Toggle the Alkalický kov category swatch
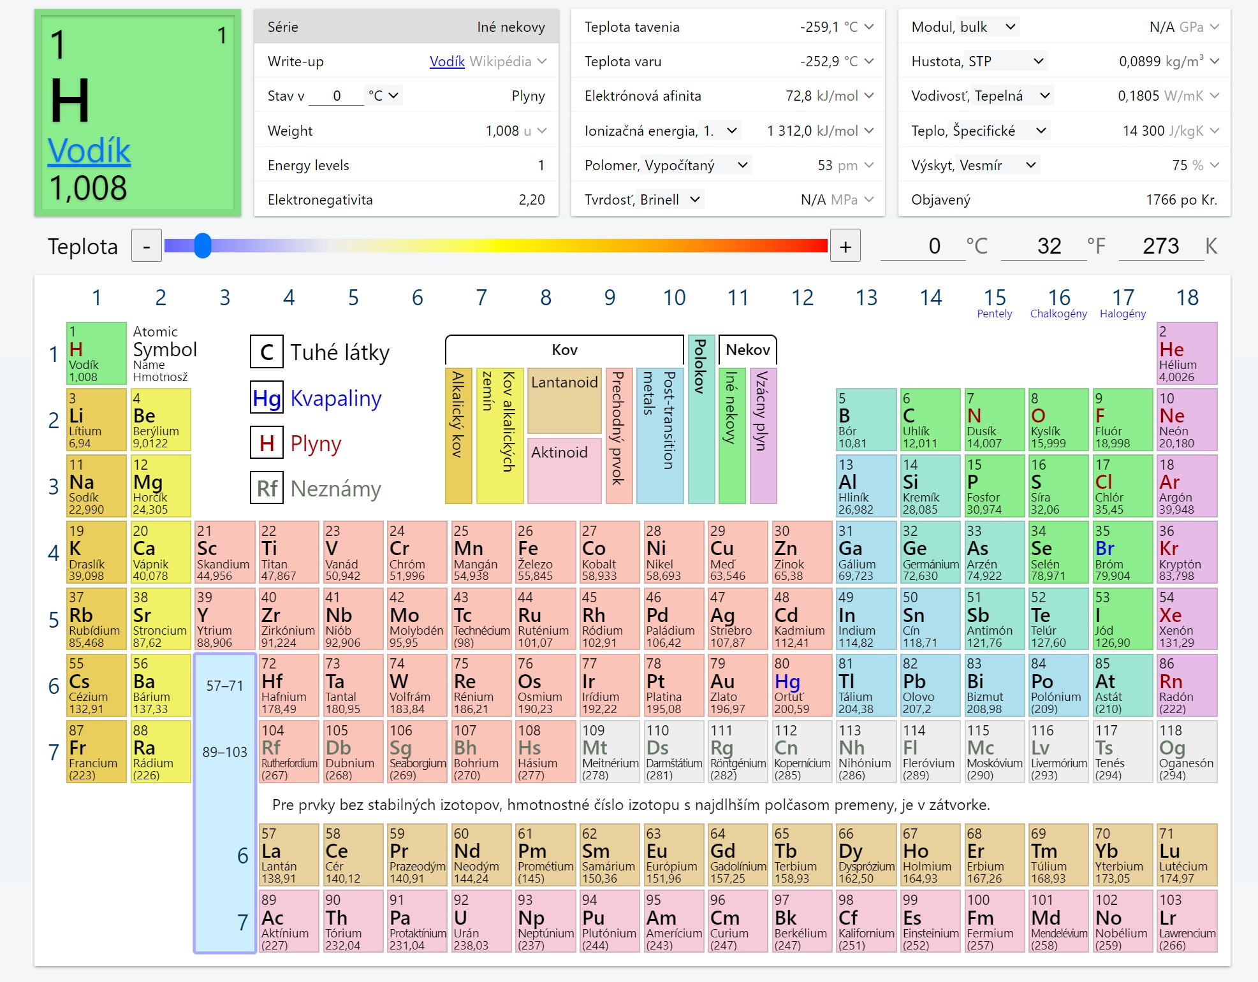1258x982 pixels. coord(458,436)
